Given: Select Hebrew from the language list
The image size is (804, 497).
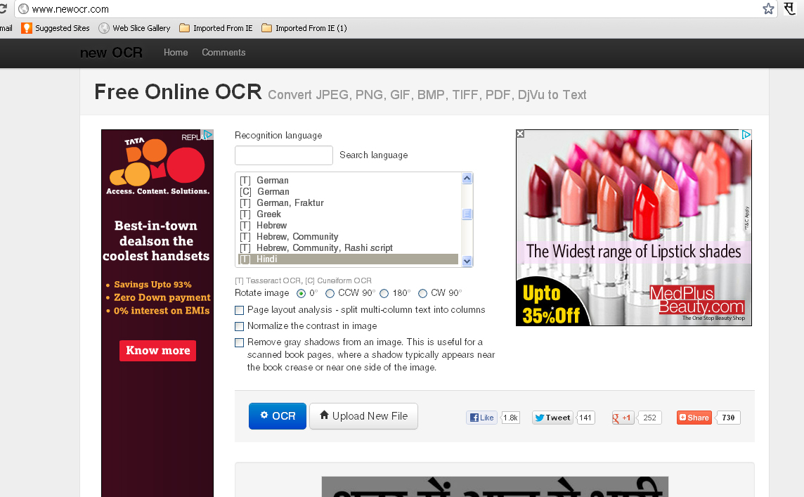Looking at the screenshot, I should [x=273, y=225].
